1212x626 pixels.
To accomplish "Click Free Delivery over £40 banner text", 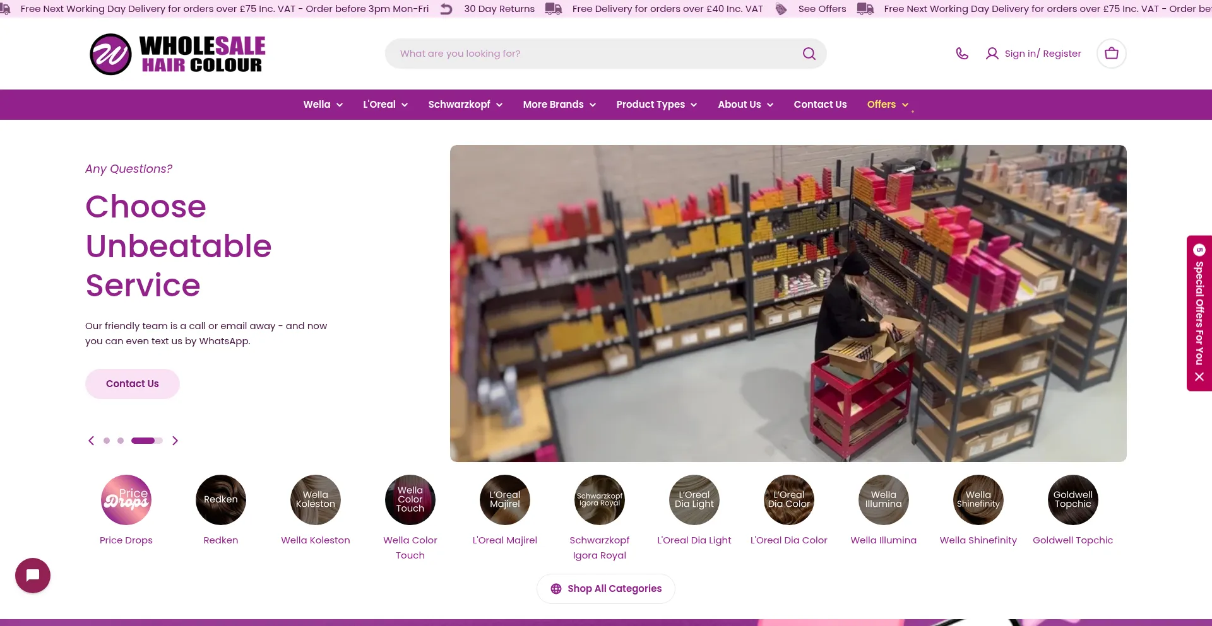I will (x=667, y=9).
